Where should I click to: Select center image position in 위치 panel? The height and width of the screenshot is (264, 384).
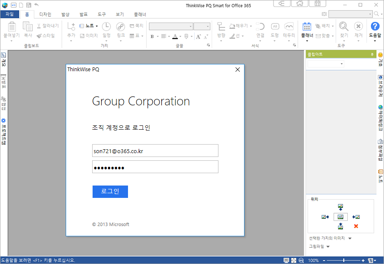point(340,217)
